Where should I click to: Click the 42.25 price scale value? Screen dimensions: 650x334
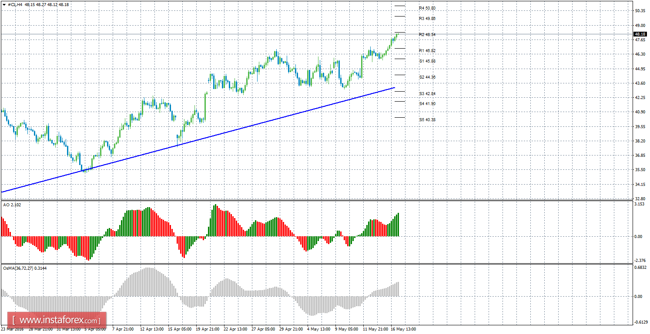coord(640,98)
